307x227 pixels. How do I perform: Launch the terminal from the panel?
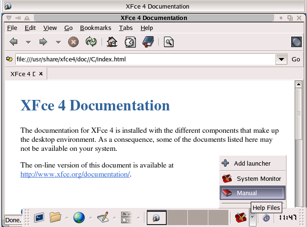pos(39,217)
